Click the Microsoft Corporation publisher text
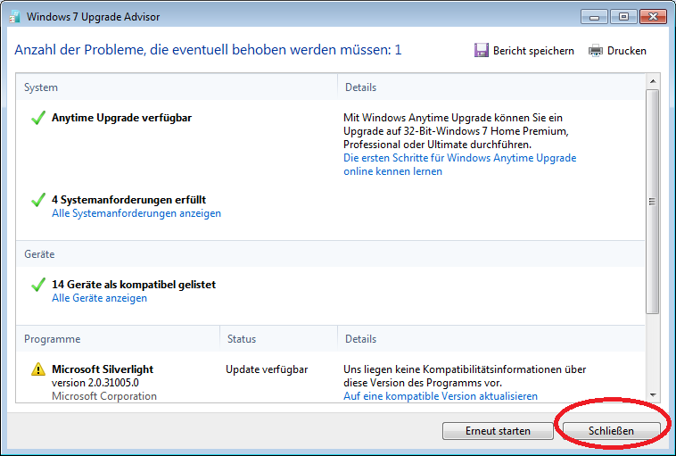 pyautogui.click(x=104, y=396)
